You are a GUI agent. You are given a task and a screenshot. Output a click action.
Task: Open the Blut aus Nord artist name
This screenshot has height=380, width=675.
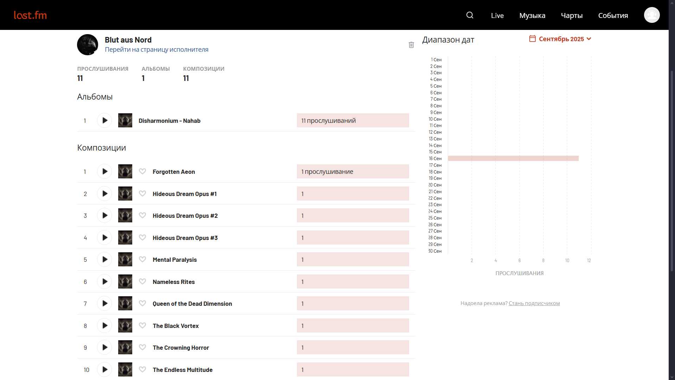click(x=128, y=40)
